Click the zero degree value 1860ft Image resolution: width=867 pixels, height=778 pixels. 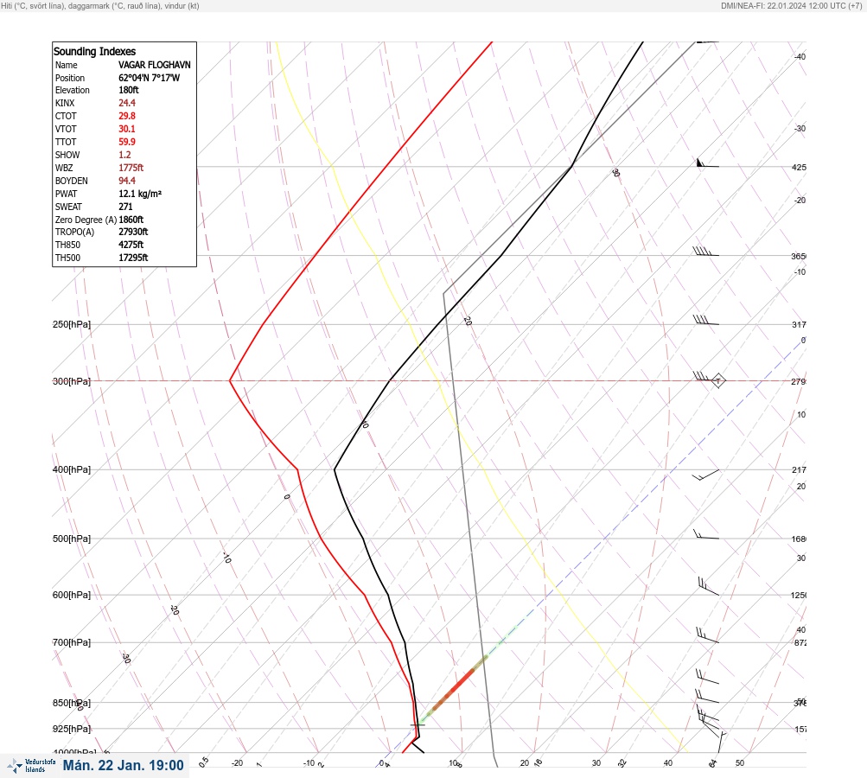tap(131, 220)
